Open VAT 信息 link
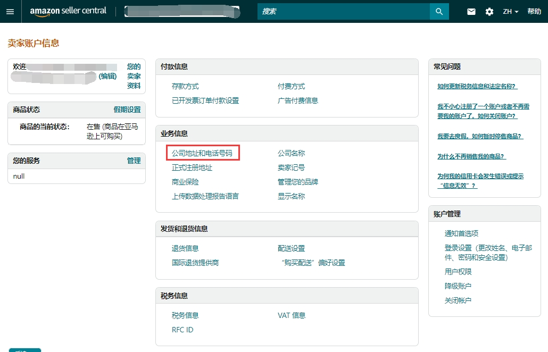548x352 pixels. pos(292,315)
